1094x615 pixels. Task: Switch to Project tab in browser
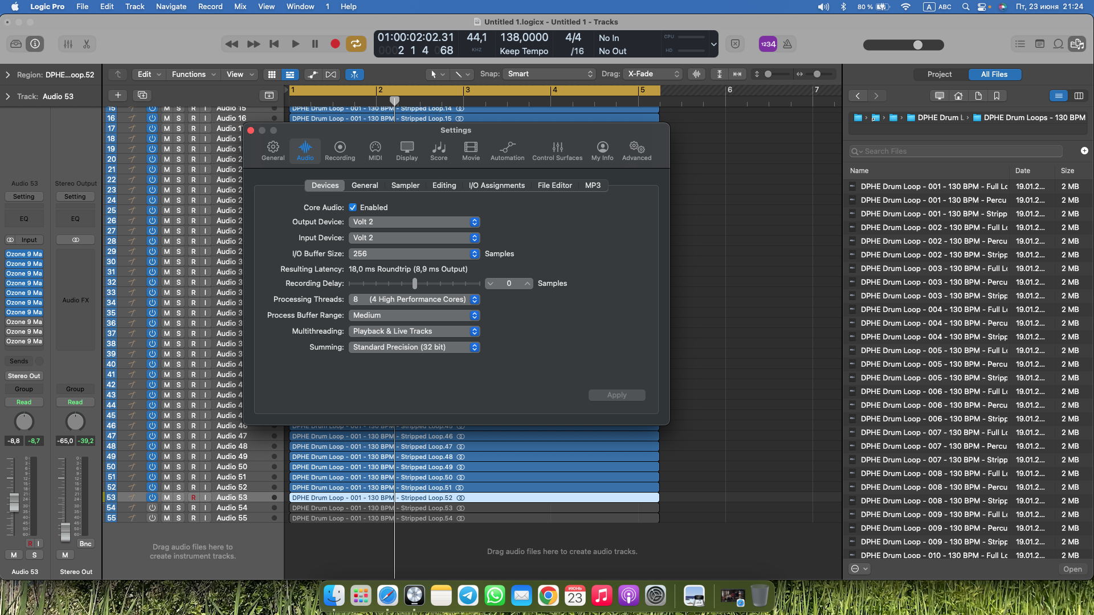coord(939,75)
